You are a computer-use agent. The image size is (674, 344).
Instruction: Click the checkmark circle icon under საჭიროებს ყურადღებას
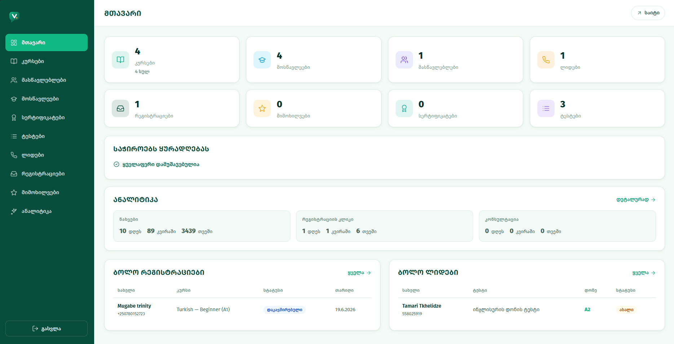coord(116,164)
